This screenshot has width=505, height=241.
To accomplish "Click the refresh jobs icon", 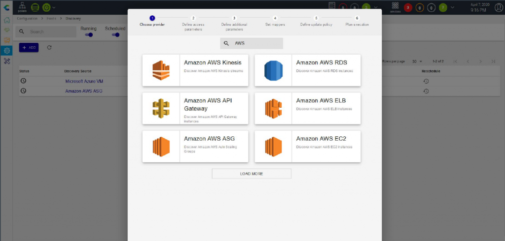I will pyautogui.click(x=49, y=48).
